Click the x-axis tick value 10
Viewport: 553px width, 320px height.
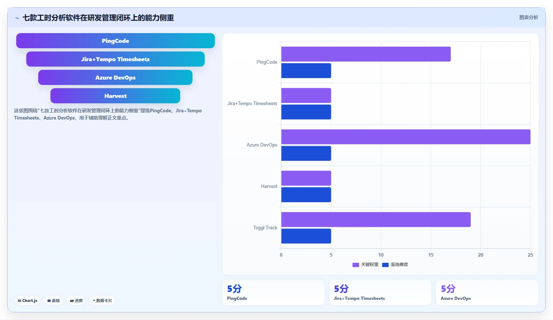tap(381, 255)
